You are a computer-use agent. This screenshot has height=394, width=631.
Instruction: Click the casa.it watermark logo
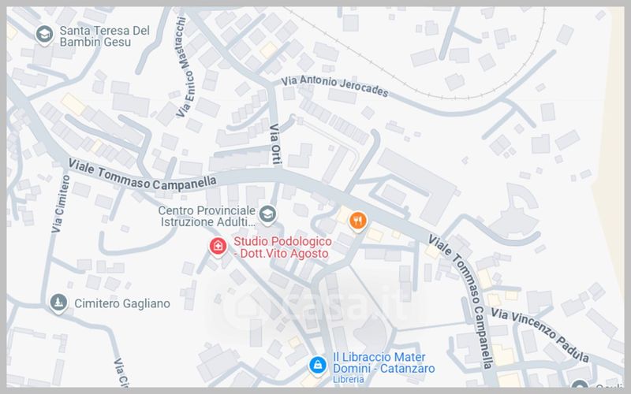[316, 306]
